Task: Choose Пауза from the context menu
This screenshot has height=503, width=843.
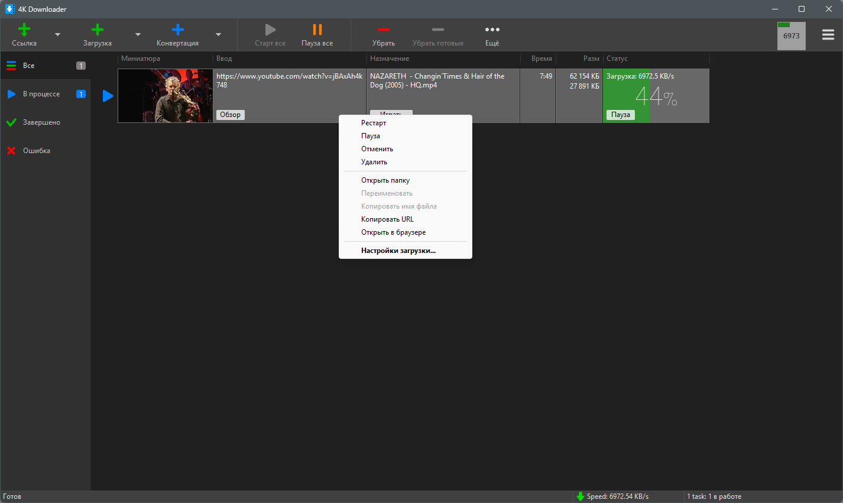Action: (x=406, y=136)
